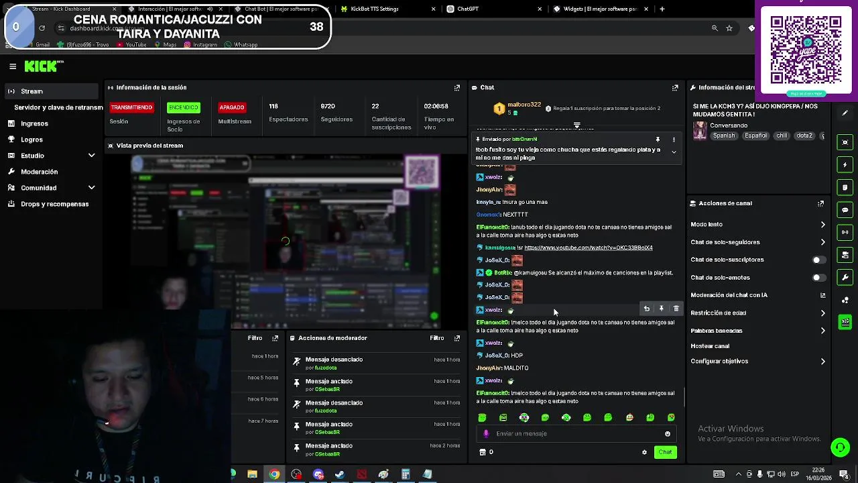Click the broadcast signal icon in right sidebar
The image size is (858, 483).
(845, 232)
